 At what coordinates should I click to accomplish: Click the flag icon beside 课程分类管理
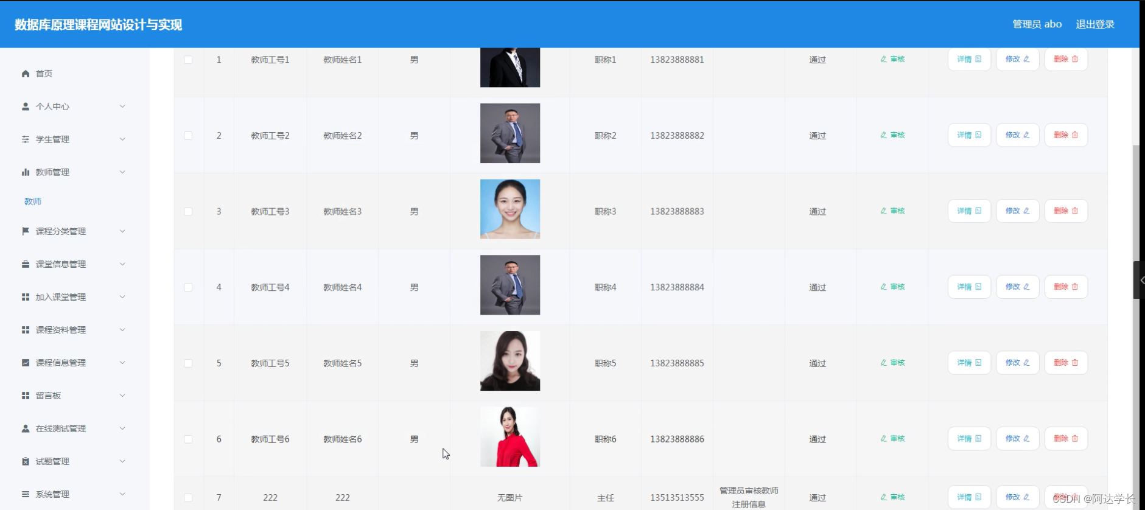click(x=26, y=231)
